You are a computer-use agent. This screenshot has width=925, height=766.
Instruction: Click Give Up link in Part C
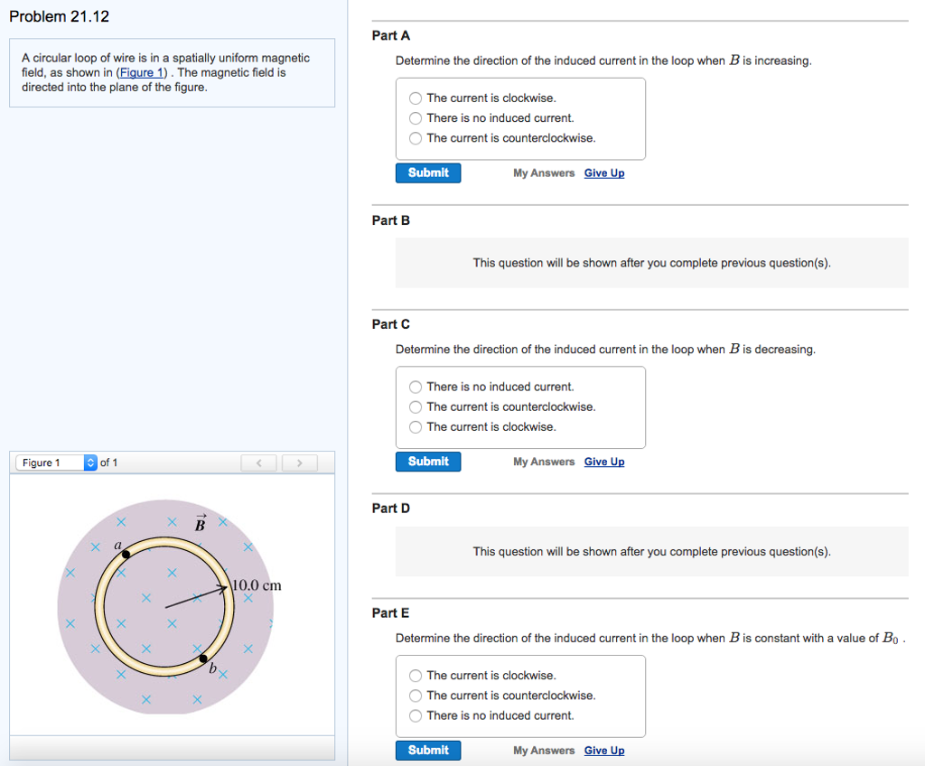click(x=604, y=462)
